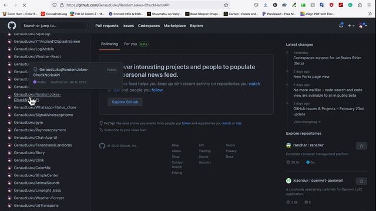Open GeraudLuku/AnimalSounds repository
The height and width of the screenshot is (211, 376).
point(36,183)
